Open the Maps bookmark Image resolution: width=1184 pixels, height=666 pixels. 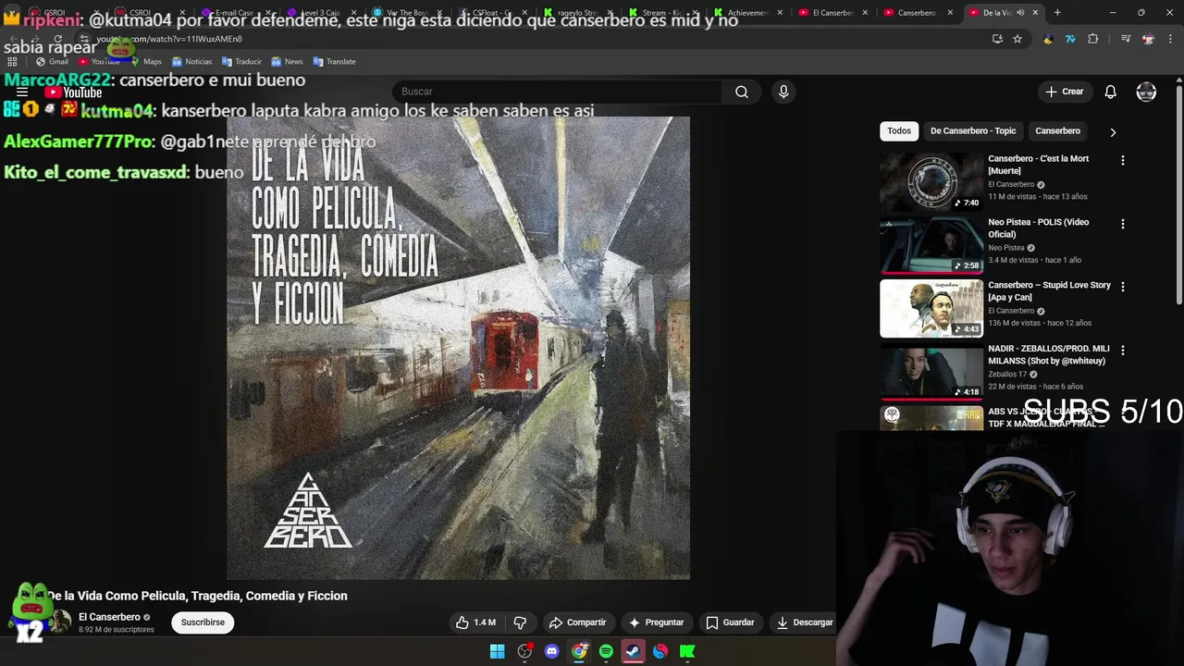(145, 61)
